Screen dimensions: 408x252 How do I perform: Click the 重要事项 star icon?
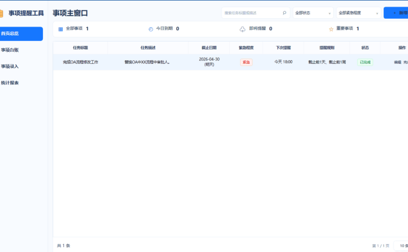[x=331, y=29]
